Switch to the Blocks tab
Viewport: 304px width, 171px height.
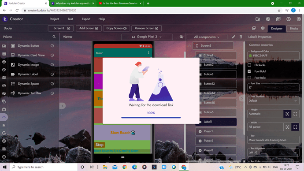point(294,29)
